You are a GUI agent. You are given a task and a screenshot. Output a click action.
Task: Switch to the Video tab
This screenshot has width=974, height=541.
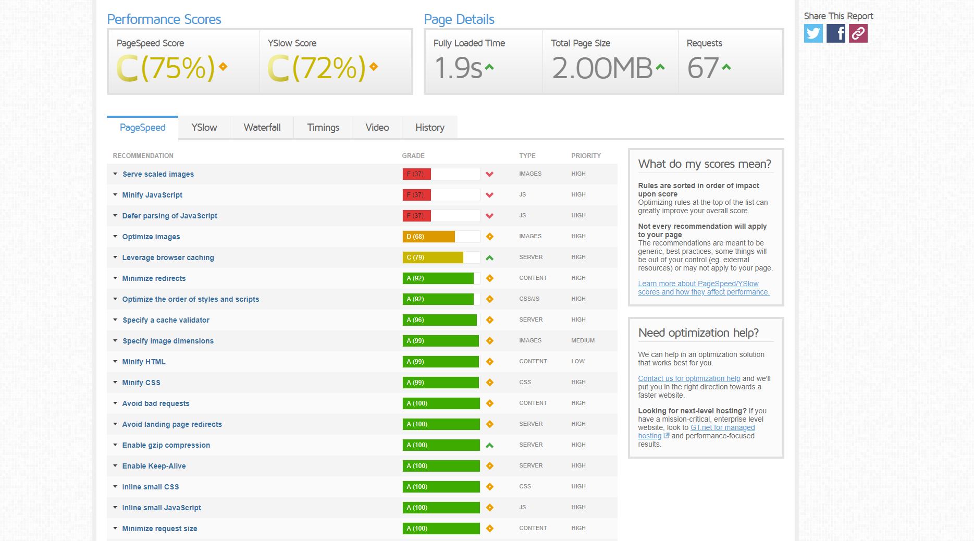point(377,128)
